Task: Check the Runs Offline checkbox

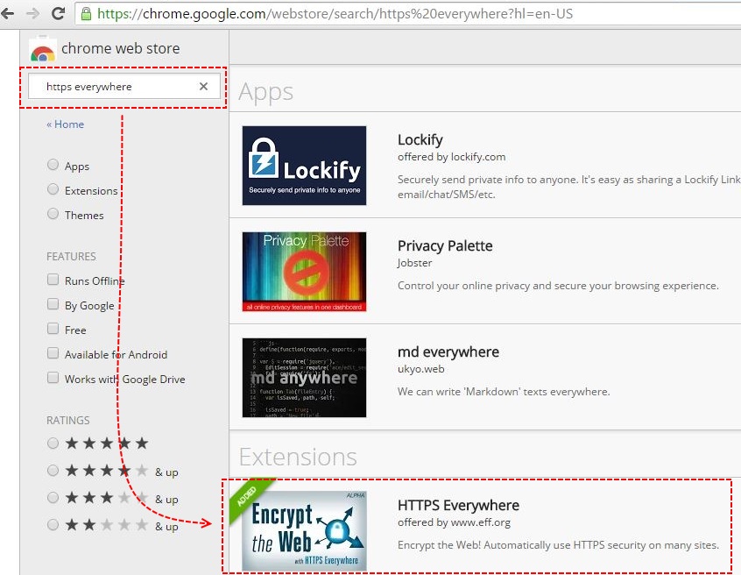Action: pos(53,280)
